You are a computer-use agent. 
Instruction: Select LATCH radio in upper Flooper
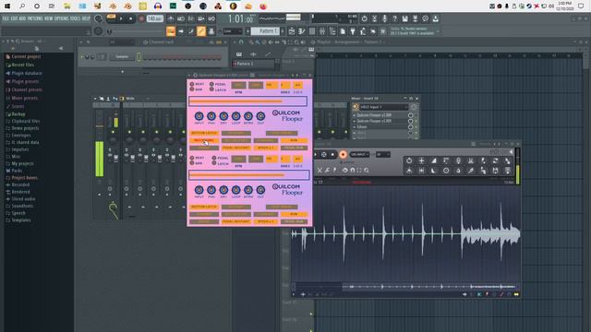point(211,89)
